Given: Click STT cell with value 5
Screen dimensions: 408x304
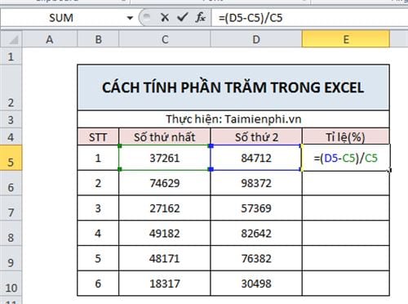Looking at the screenshot, I should (98, 258).
